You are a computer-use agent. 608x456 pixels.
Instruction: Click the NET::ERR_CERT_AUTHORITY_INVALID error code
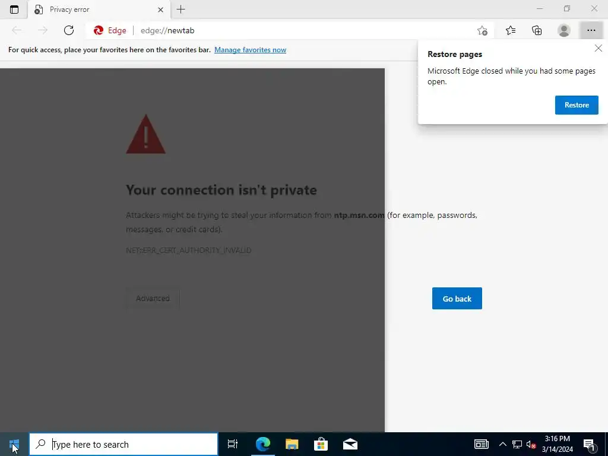(x=189, y=251)
